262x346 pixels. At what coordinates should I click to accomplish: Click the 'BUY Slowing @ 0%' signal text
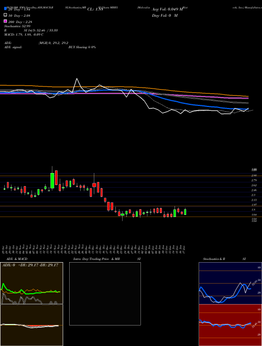click(82, 47)
